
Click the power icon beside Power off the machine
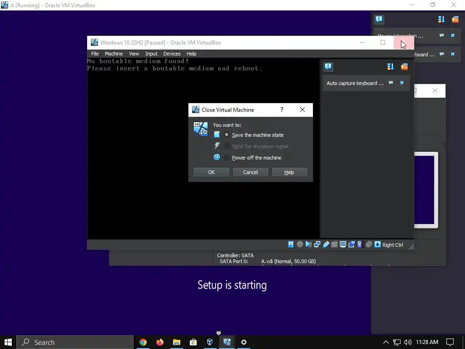click(x=217, y=157)
